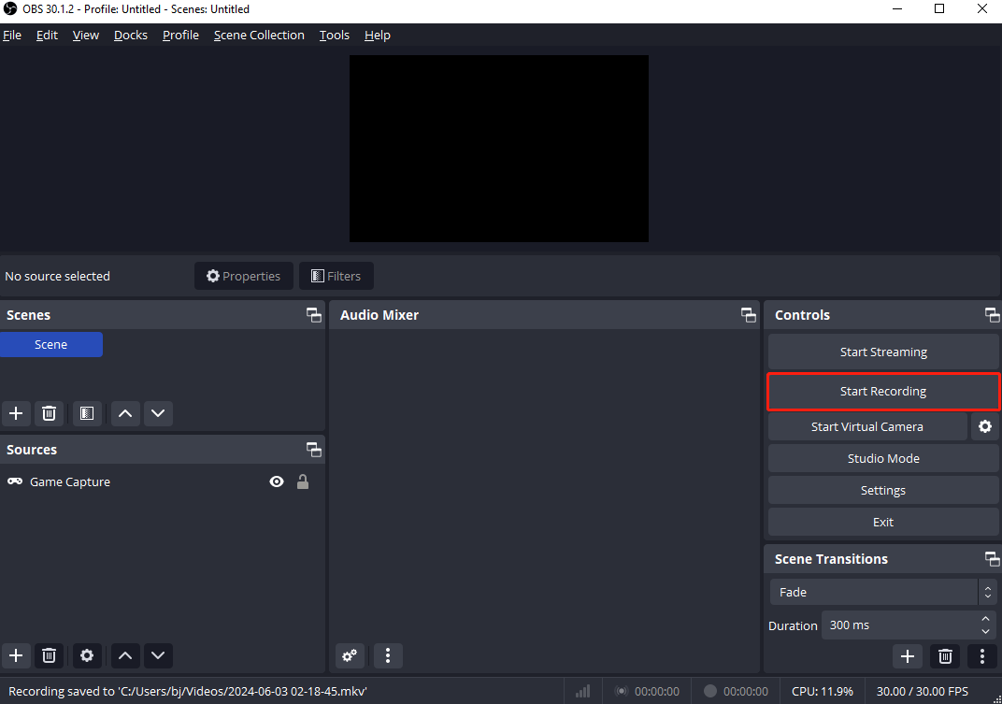Hide the Game Capture source visibility
Image resolution: width=1002 pixels, height=704 pixels.
click(277, 481)
